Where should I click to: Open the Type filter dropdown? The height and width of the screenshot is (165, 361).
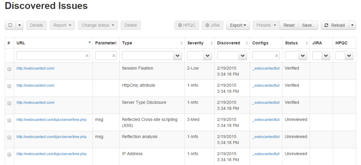click(177, 56)
